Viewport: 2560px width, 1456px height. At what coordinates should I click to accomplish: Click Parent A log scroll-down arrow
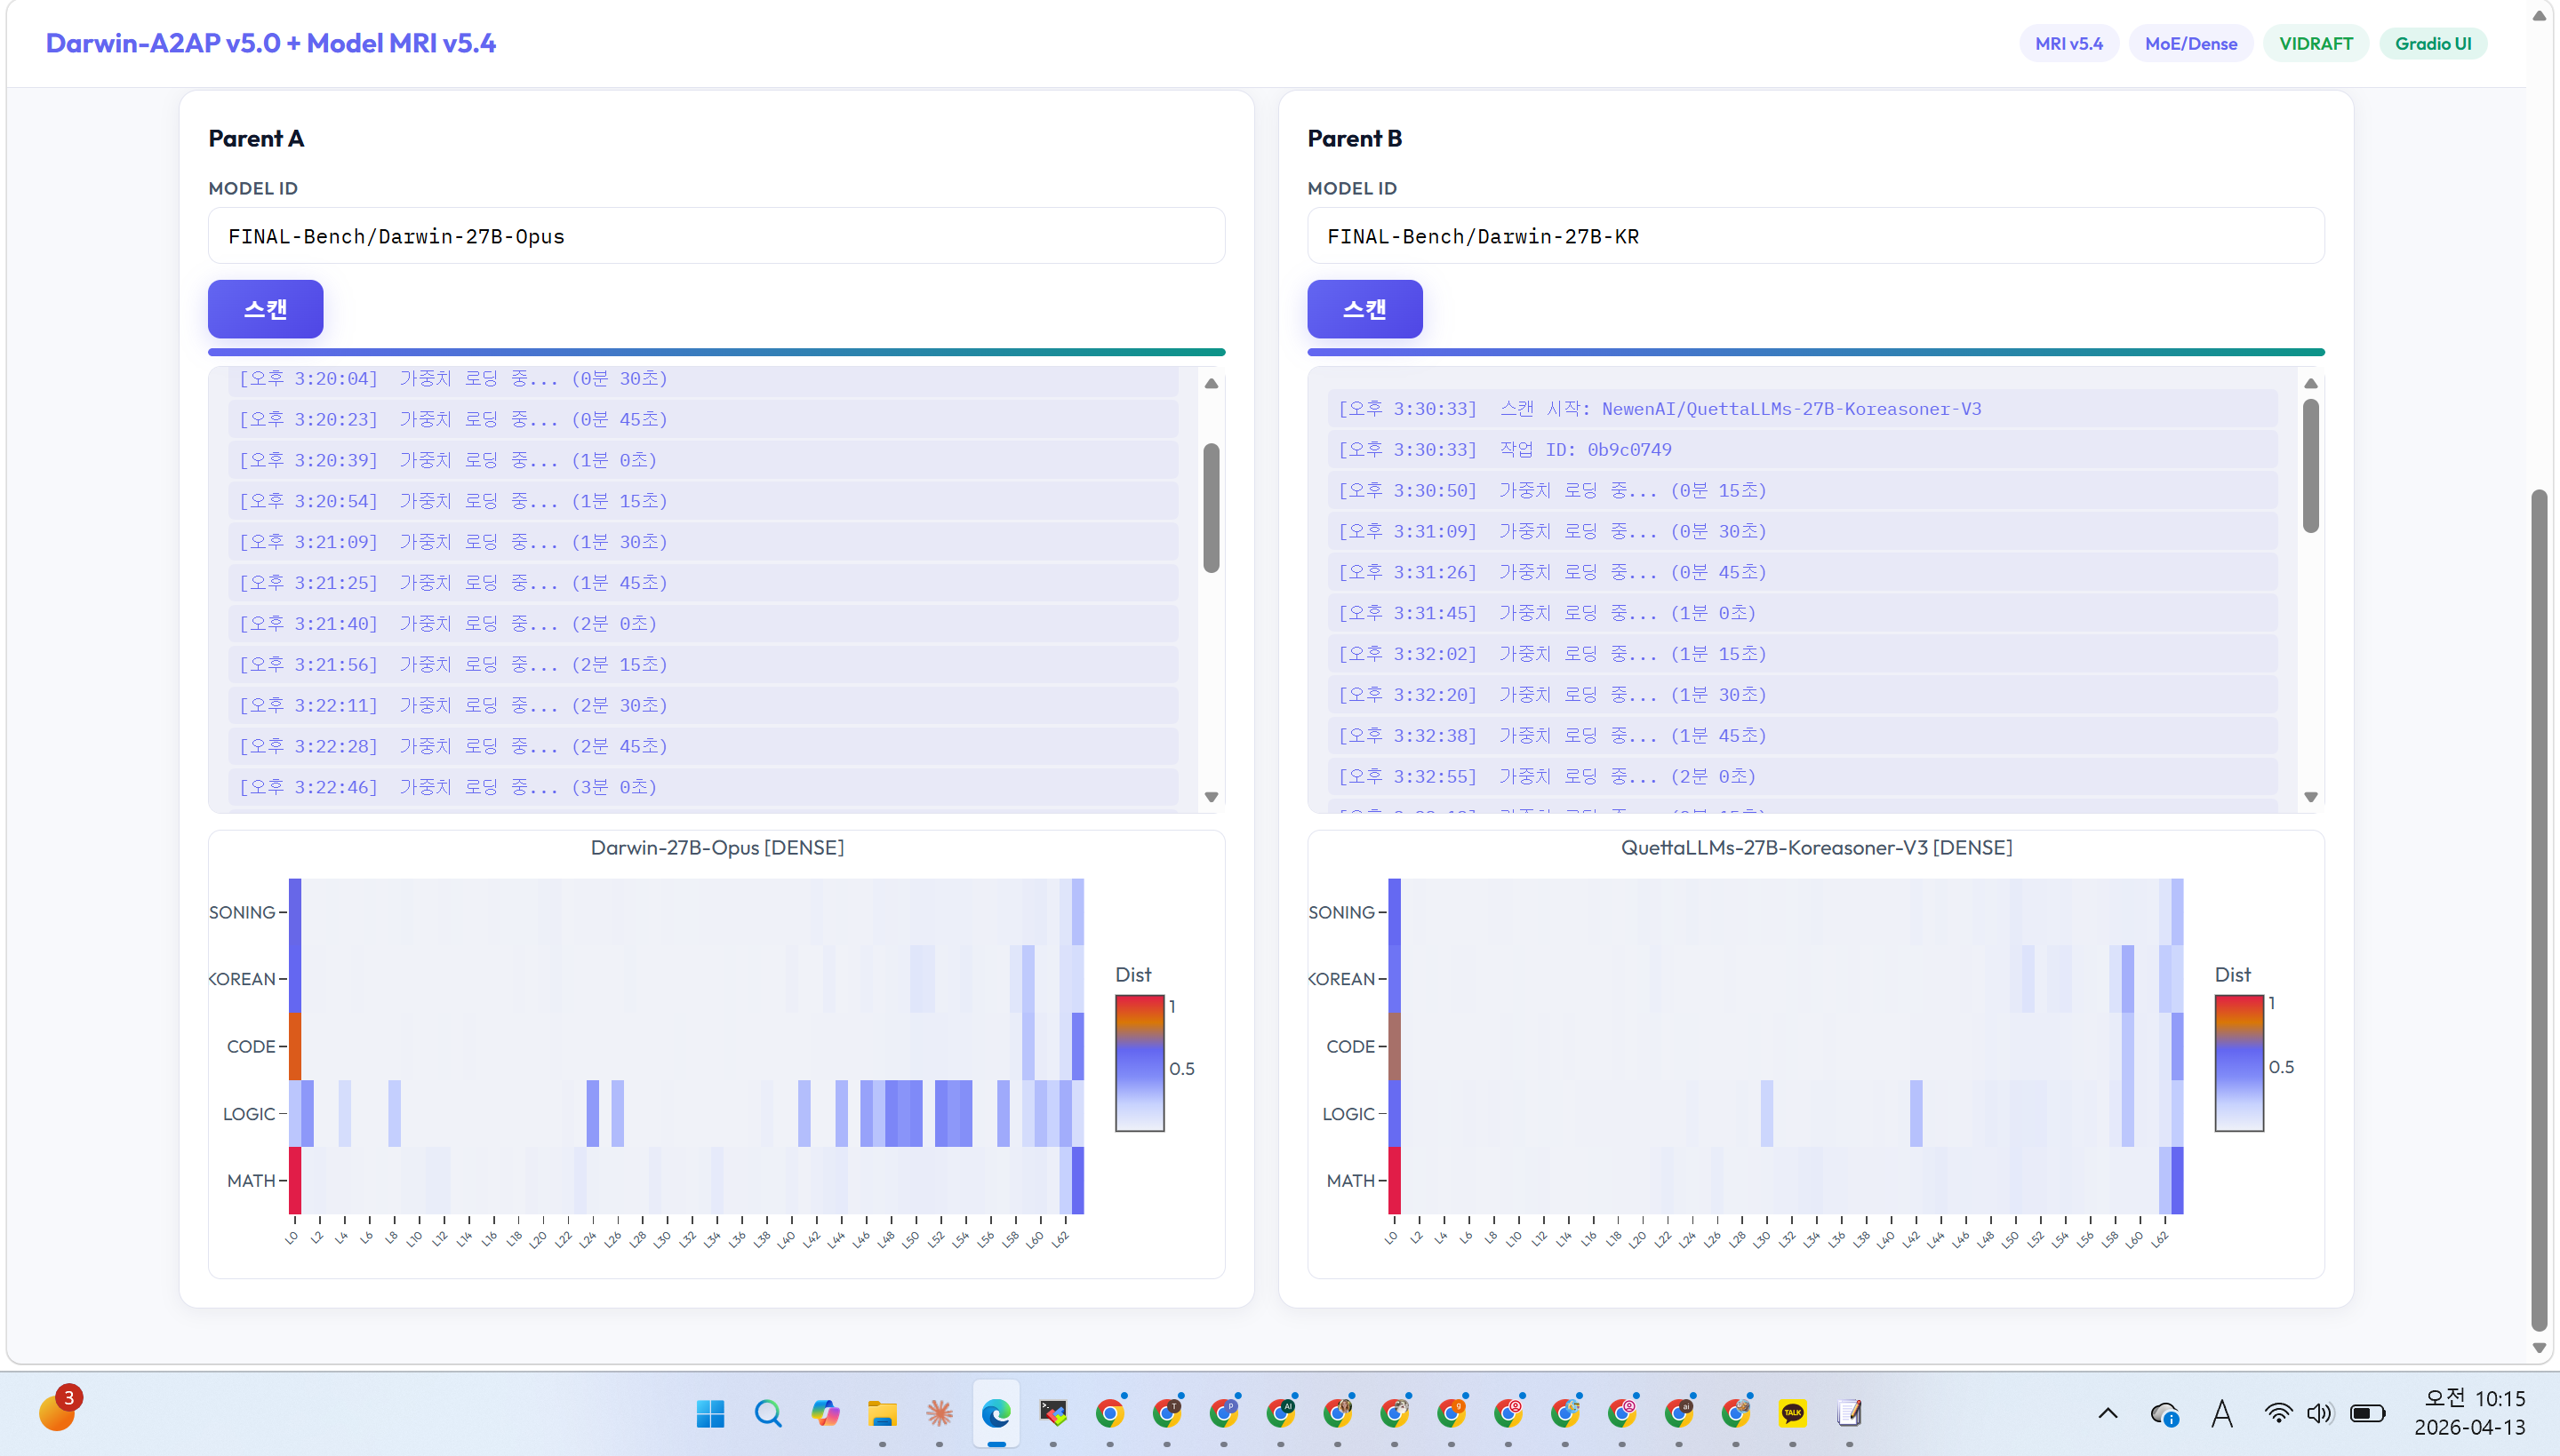click(x=1212, y=797)
